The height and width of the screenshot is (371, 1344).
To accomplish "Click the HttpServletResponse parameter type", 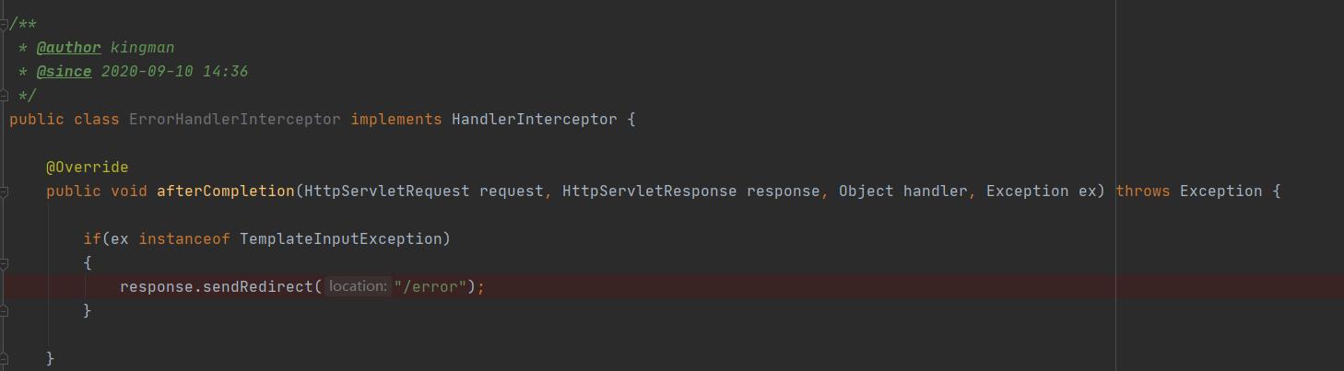I will 650,191.
